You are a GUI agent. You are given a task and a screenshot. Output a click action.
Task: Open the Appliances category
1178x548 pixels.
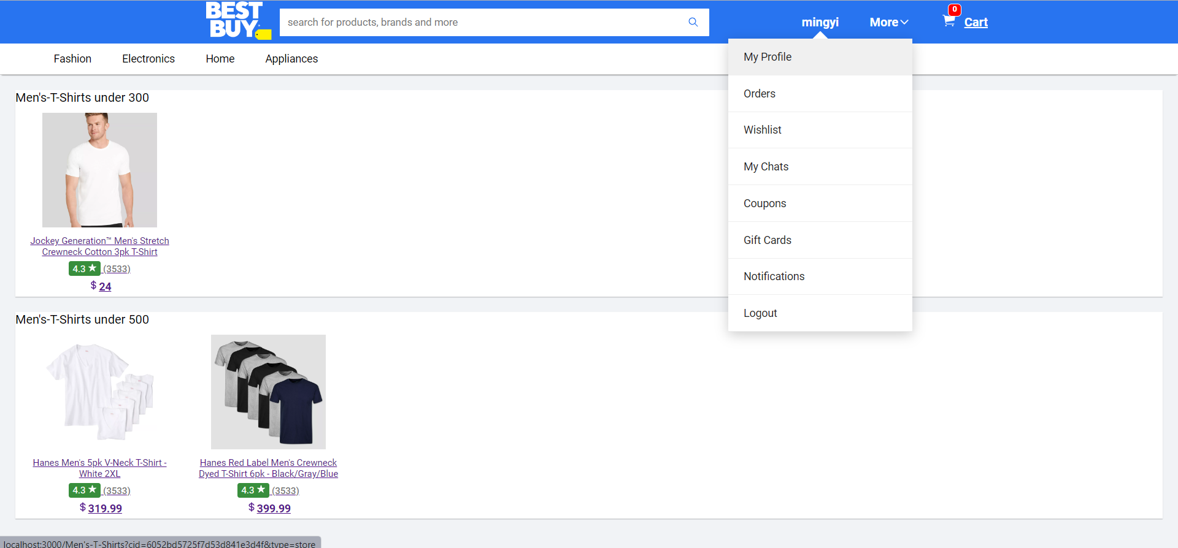coord(291,59)
